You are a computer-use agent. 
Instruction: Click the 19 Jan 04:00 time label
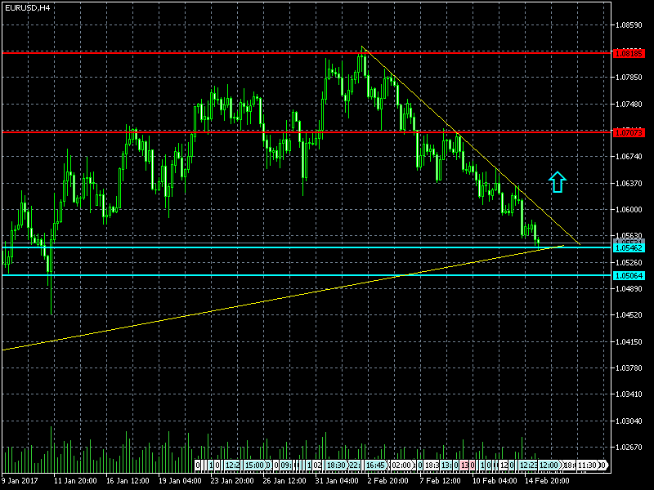tap(180, 481)
